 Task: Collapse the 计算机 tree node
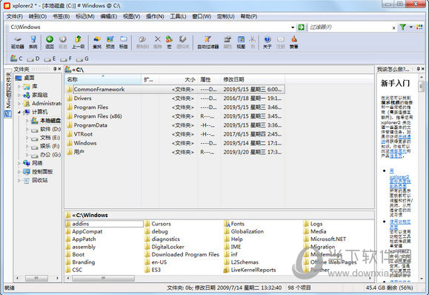tap(19, 112)
